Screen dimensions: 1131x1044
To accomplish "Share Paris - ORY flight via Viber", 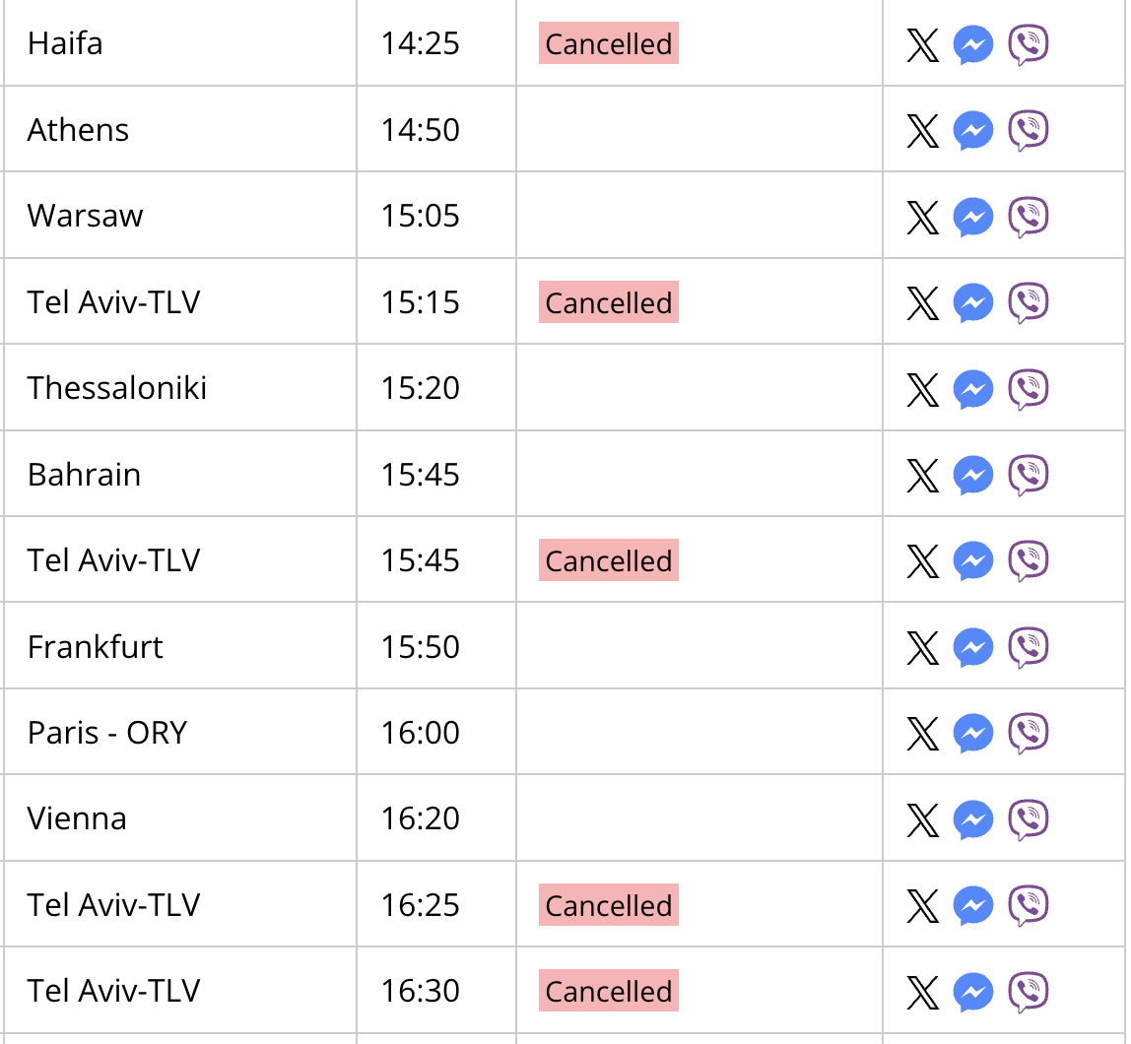I will [x=1028, y=733].
